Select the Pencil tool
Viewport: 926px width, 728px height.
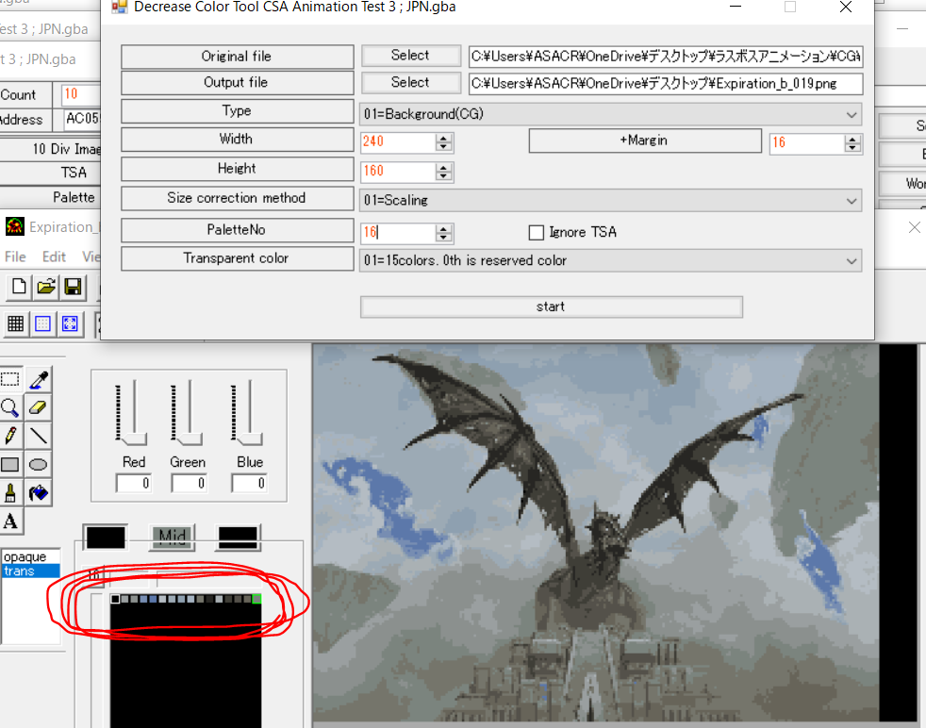coord(11,436)
